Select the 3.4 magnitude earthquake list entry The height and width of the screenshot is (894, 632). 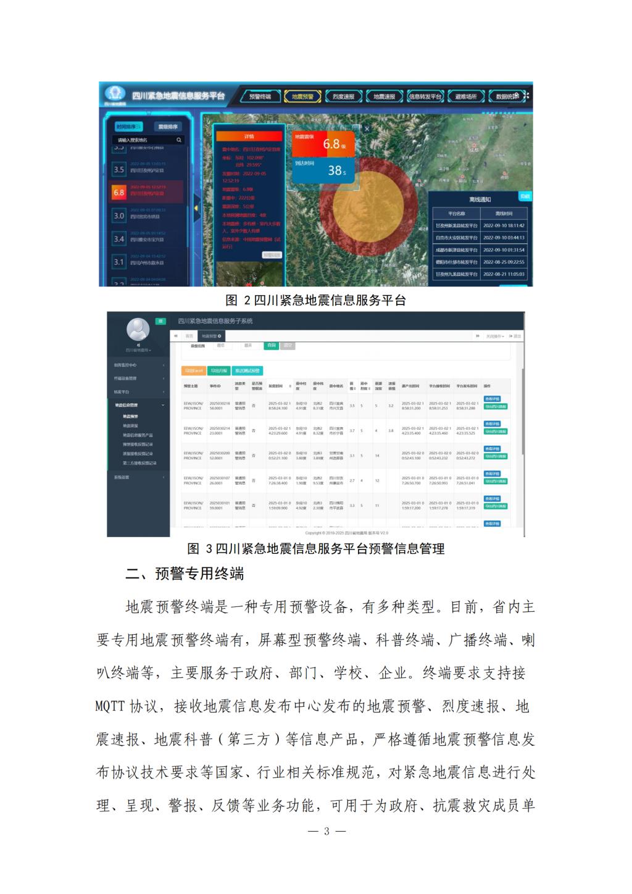point(147,238)
